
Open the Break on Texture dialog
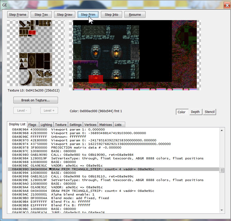(36, 100)
